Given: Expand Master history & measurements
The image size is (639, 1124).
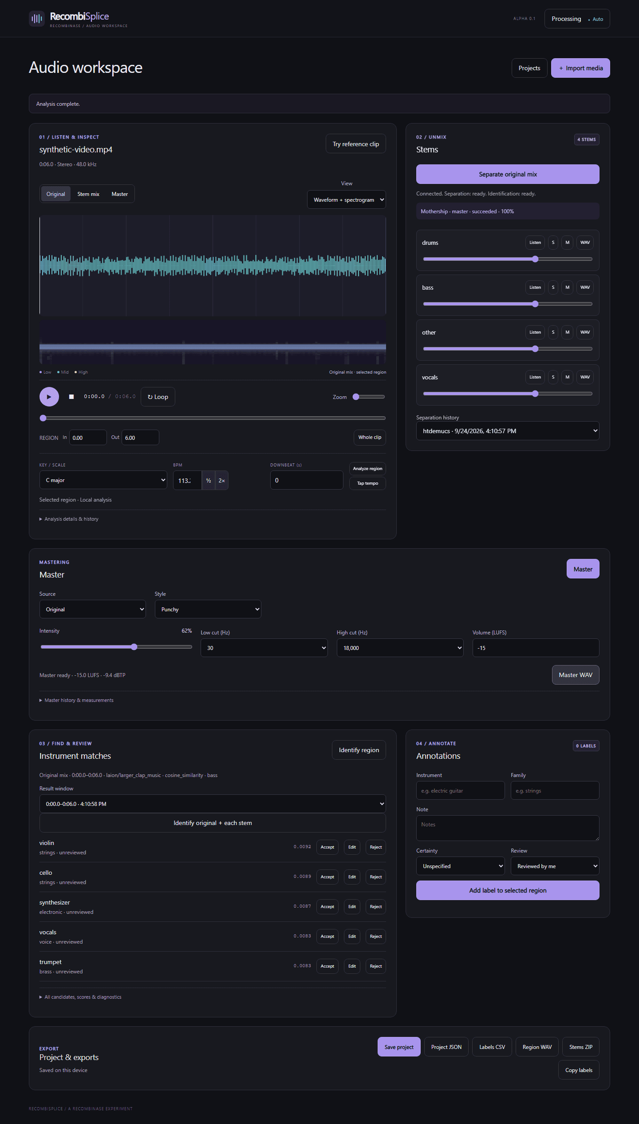Looking at the screenshot, I should click(x=77, y=700).
